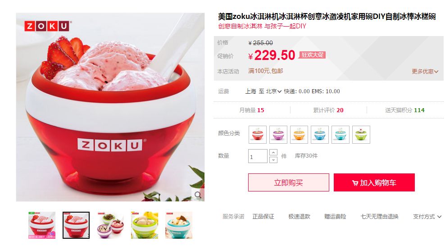Pick the teal bowl color swatch
This screenshot has width=445, height=250.
click(x=340, y=135)
